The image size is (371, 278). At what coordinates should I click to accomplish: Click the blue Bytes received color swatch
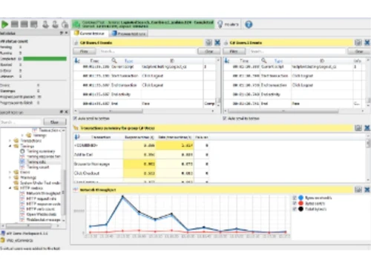pyautogui.click(x=301, y=198)
